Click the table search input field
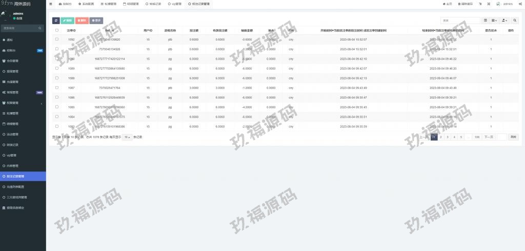 point(460,21)
